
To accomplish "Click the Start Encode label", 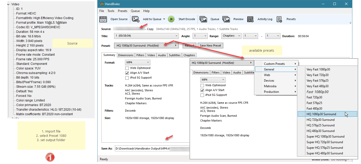I will click(x=187, y=19).
